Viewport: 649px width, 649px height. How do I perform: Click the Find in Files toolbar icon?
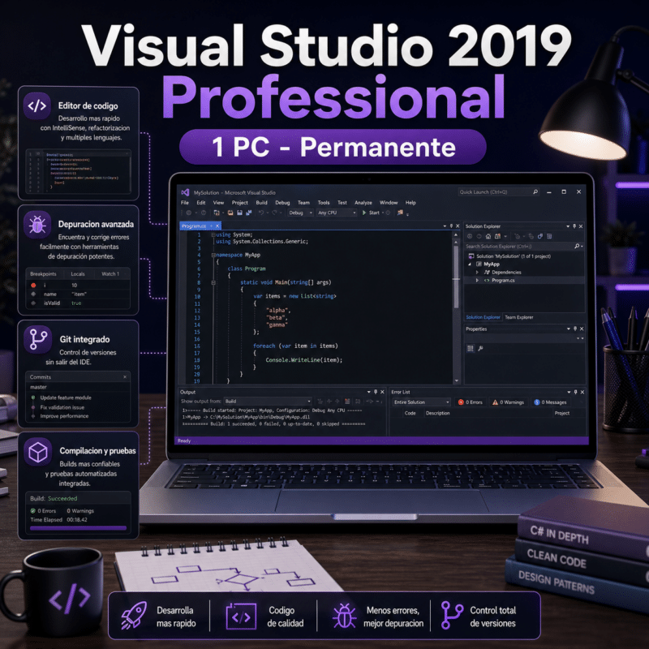tap(400, 213)
